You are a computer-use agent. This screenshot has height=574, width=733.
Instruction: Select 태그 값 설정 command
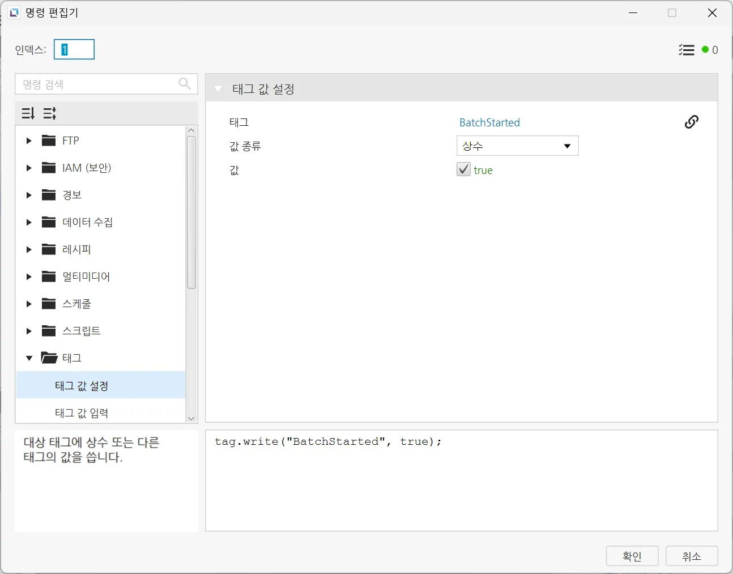click(x=82, y=385)
